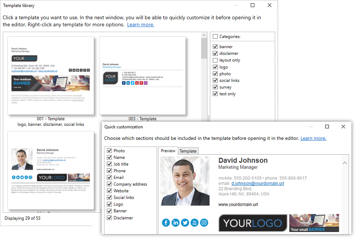
Task: Uncheck the survey category filter
Action: (215, 87)
